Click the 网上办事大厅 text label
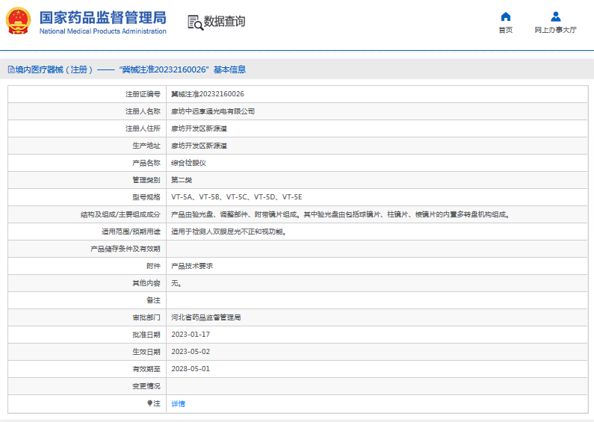Viewport: 594px width, 422px height. pyautogui.click(x=555, y=30)
